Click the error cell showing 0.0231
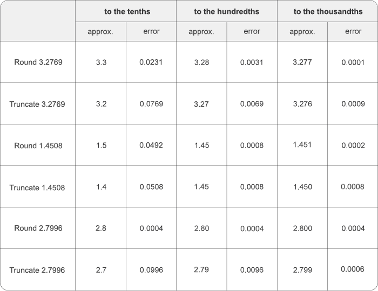The image size is (378, 291). click(x=151, y=63)
